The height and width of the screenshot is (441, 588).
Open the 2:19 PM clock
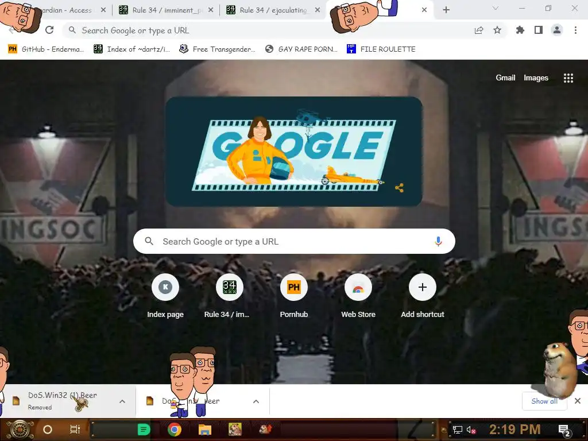coord(514,430)
